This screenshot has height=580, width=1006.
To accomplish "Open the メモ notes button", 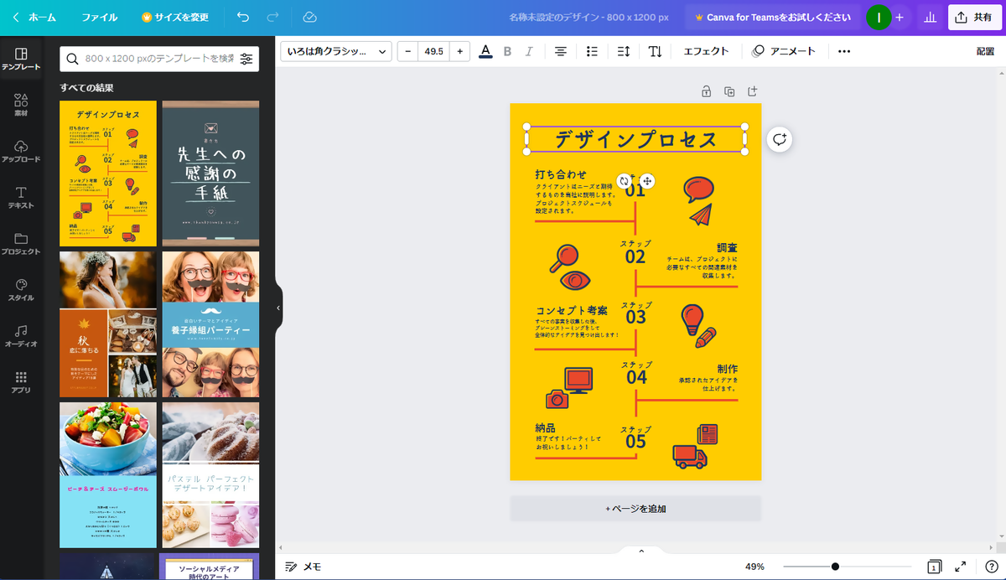I will pos(303,567).
